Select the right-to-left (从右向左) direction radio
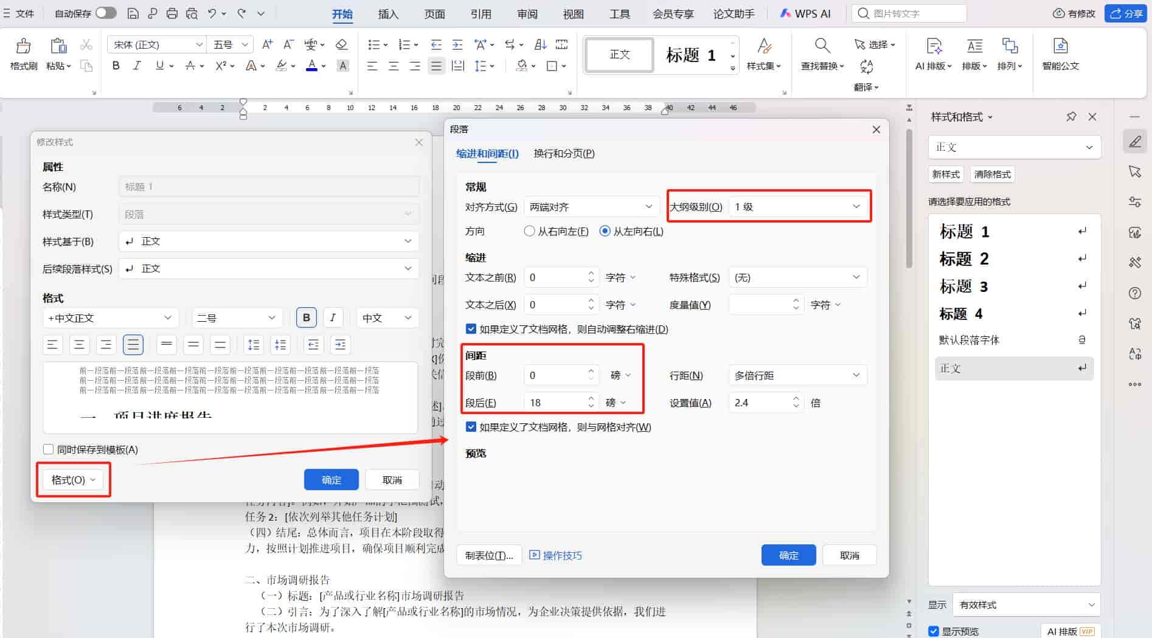The image size is (1152, 638). (529, 231)
